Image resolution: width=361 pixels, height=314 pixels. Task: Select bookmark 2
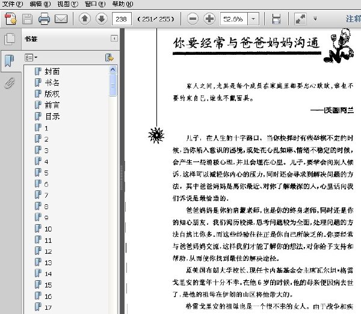[46, 139]
